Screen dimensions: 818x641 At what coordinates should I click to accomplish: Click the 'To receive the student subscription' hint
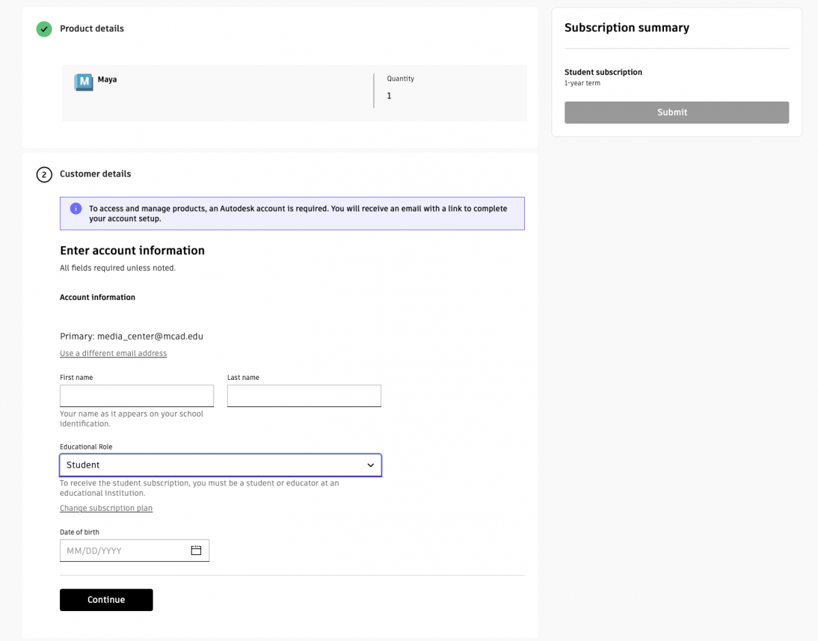(199, 488)
